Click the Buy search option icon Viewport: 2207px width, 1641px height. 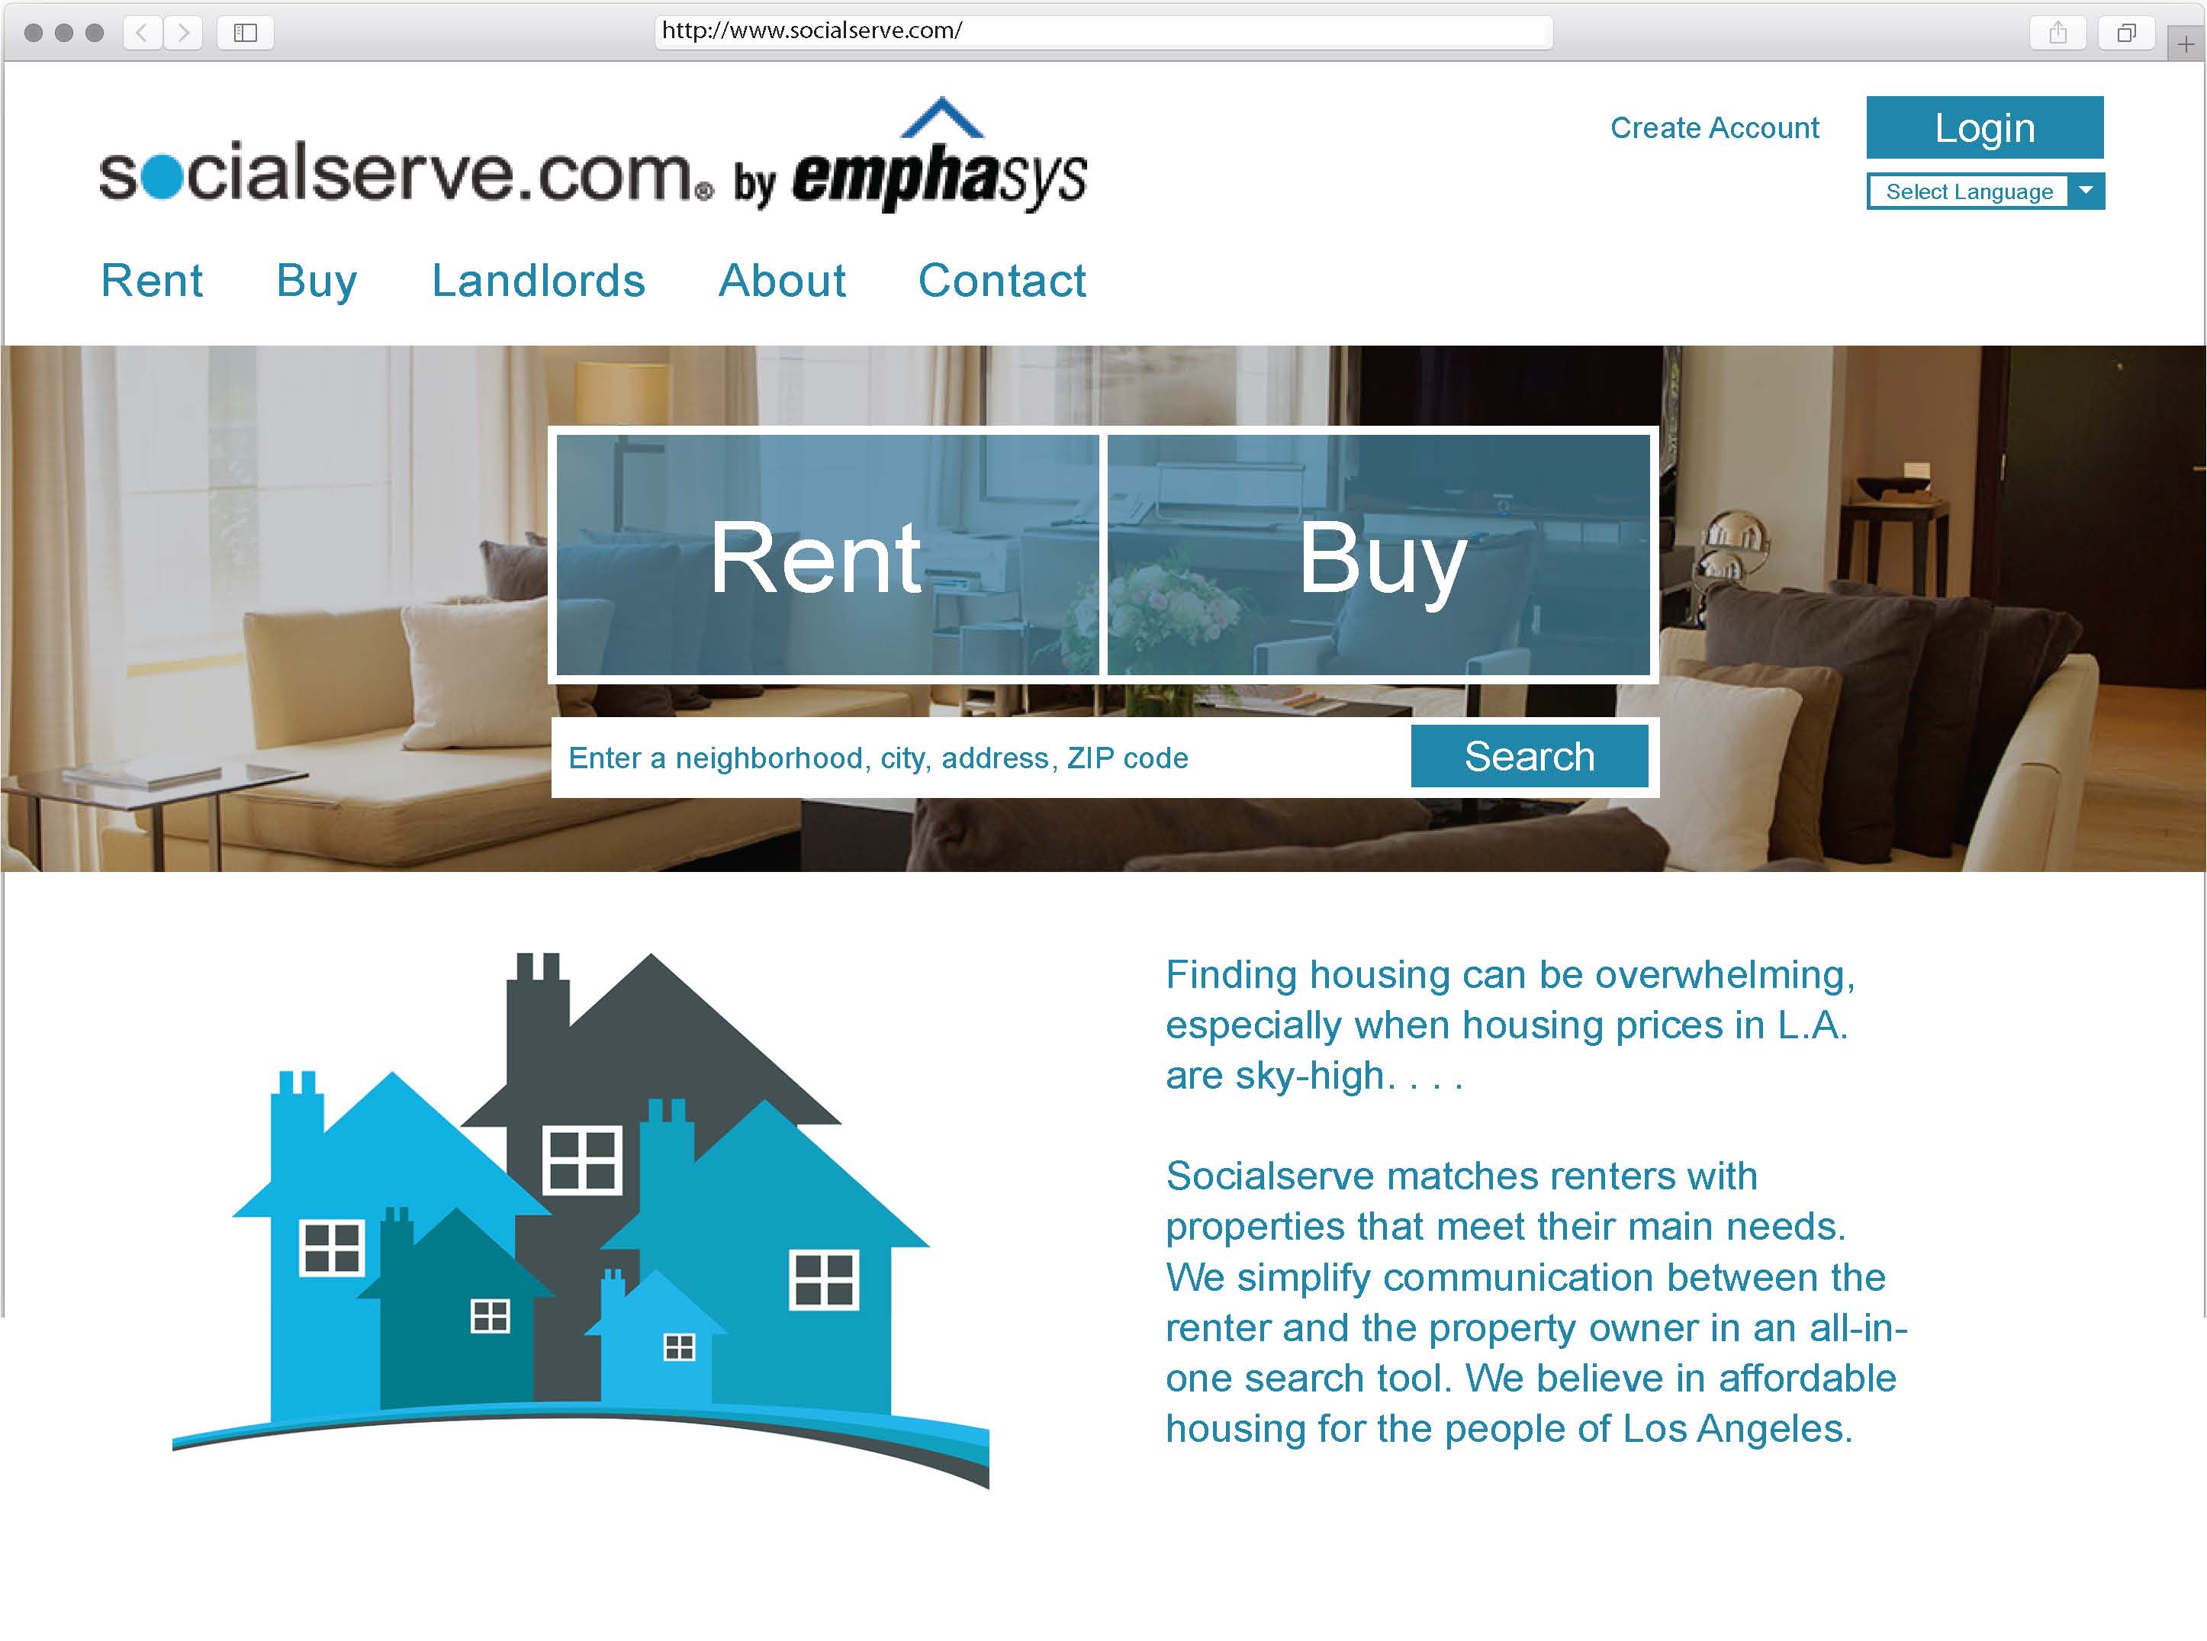[x=1380, y=555]
